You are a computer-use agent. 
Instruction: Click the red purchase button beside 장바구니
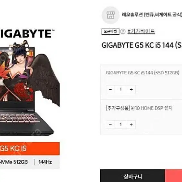(x=174, y=176)
